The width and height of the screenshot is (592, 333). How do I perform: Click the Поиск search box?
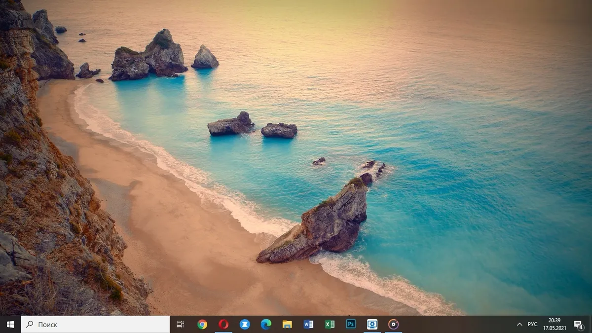[95, 324]
